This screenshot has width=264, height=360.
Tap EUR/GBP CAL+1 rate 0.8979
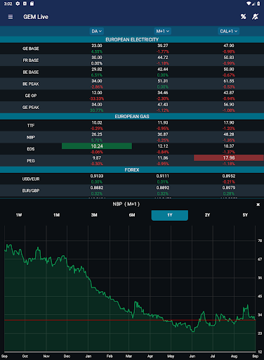coord(229,188)
